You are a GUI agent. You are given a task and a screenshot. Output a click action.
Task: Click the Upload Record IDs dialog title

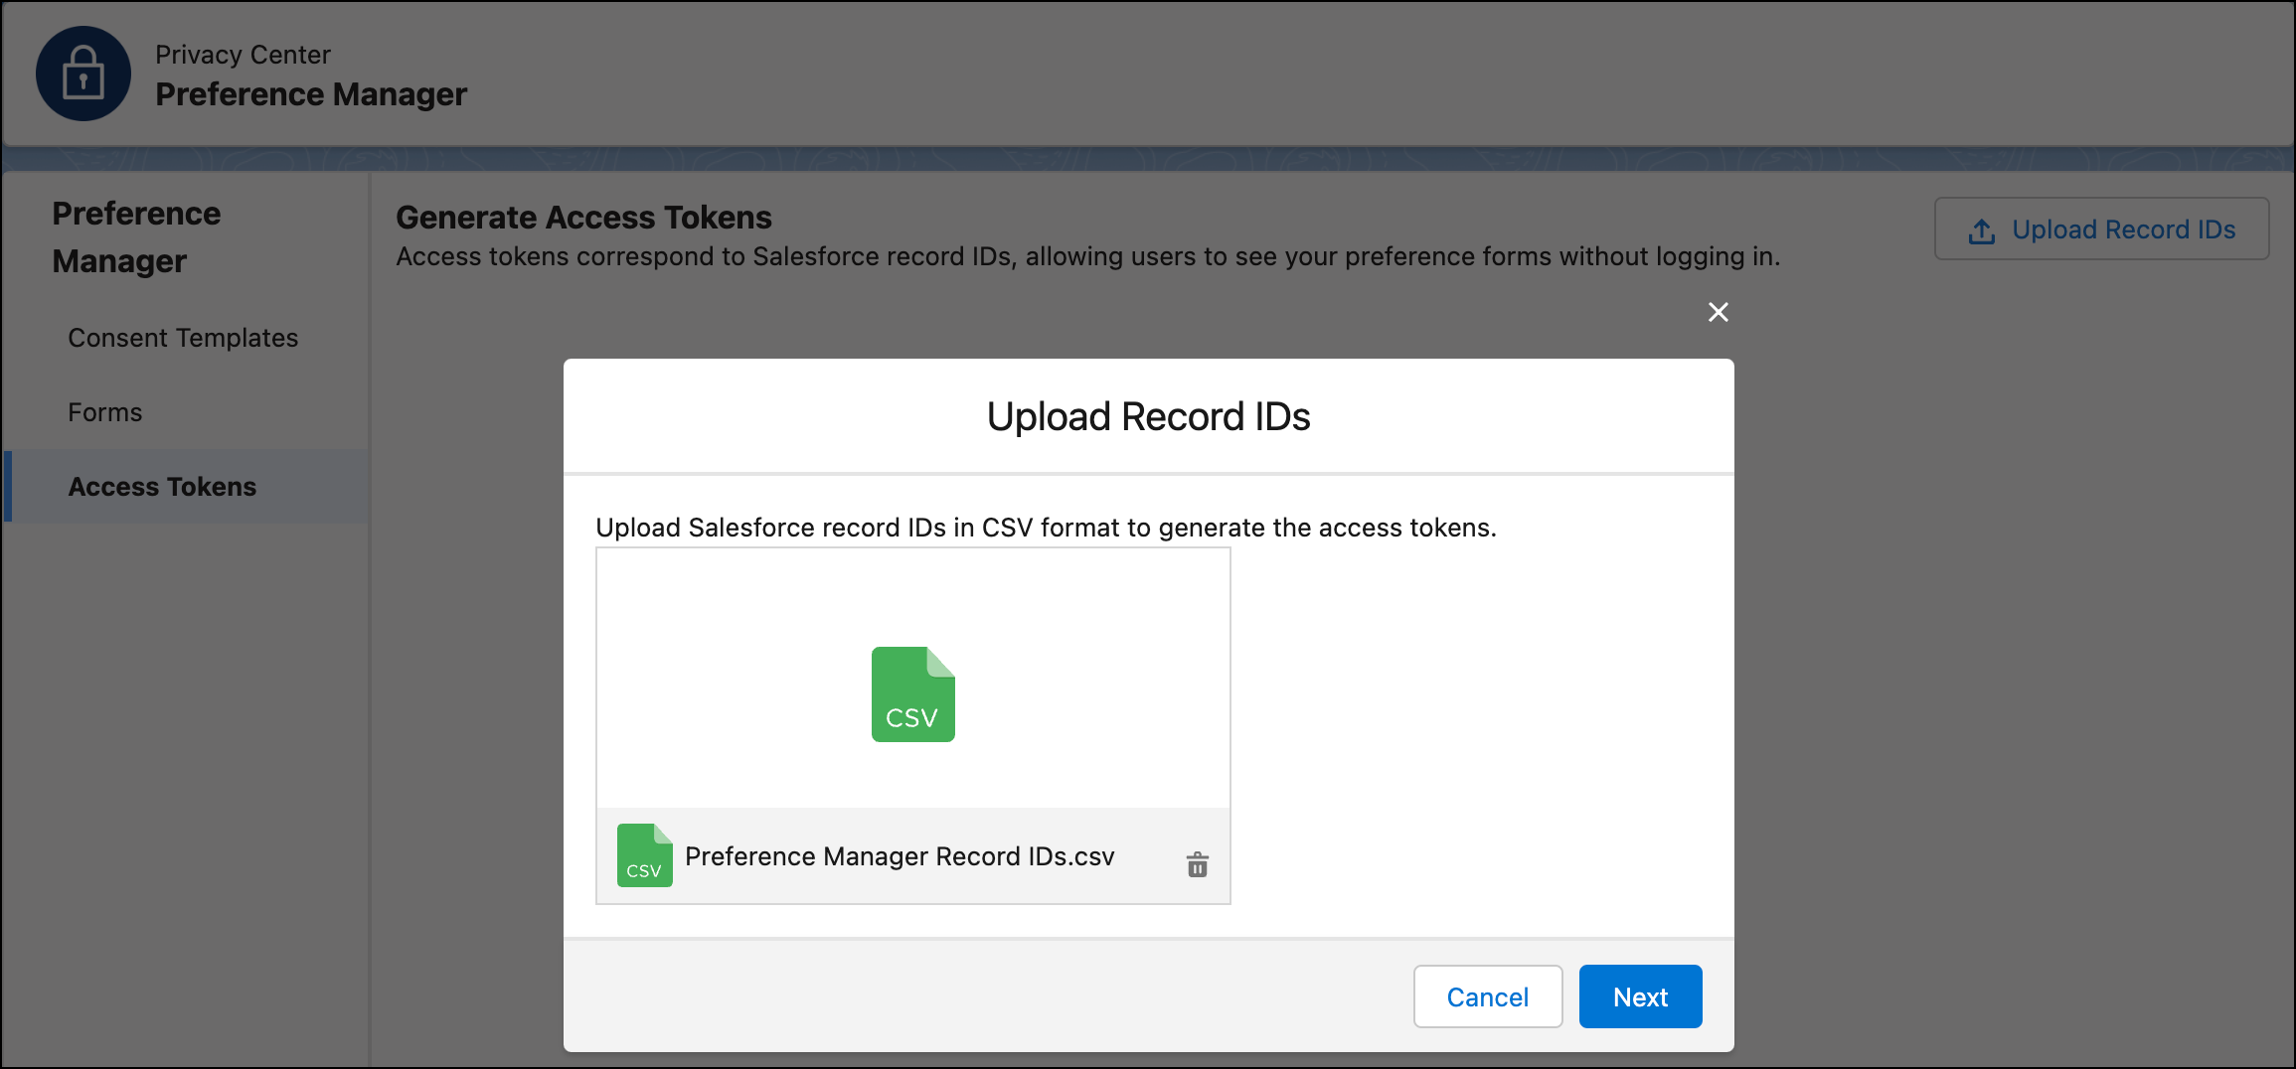[1147, 416]
